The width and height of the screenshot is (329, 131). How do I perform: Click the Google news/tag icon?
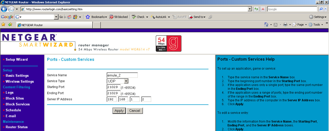click(x=69, y=17)
